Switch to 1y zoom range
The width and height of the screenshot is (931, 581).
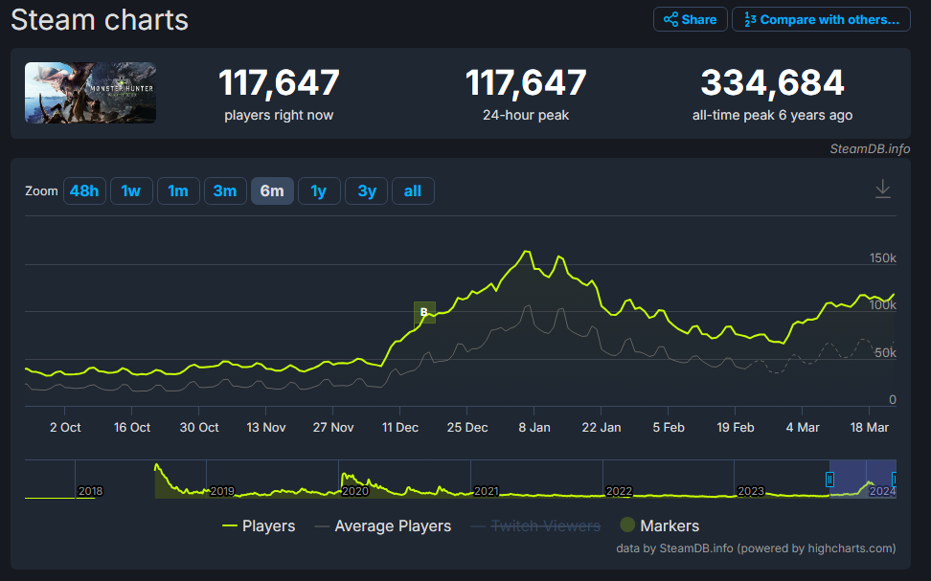tap(319, 190)
